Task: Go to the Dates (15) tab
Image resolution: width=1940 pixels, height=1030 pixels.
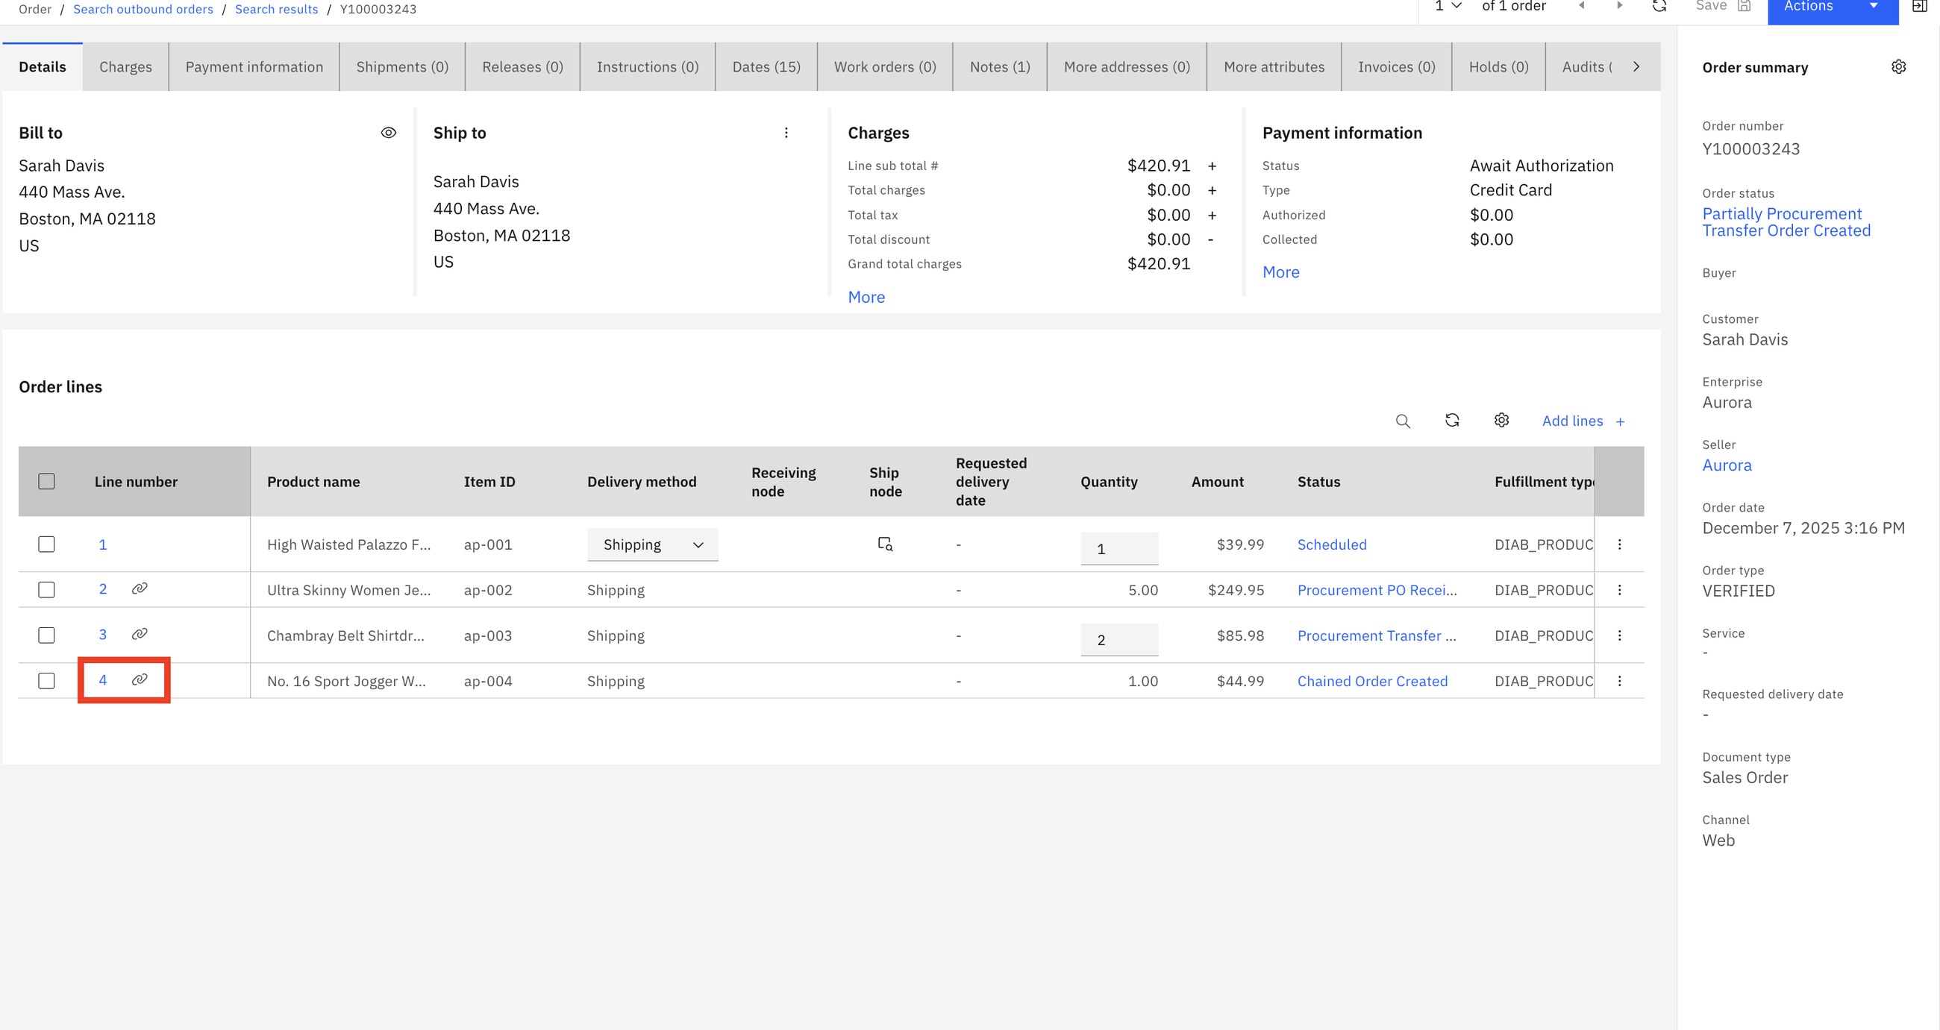Action: pos(766,67)
